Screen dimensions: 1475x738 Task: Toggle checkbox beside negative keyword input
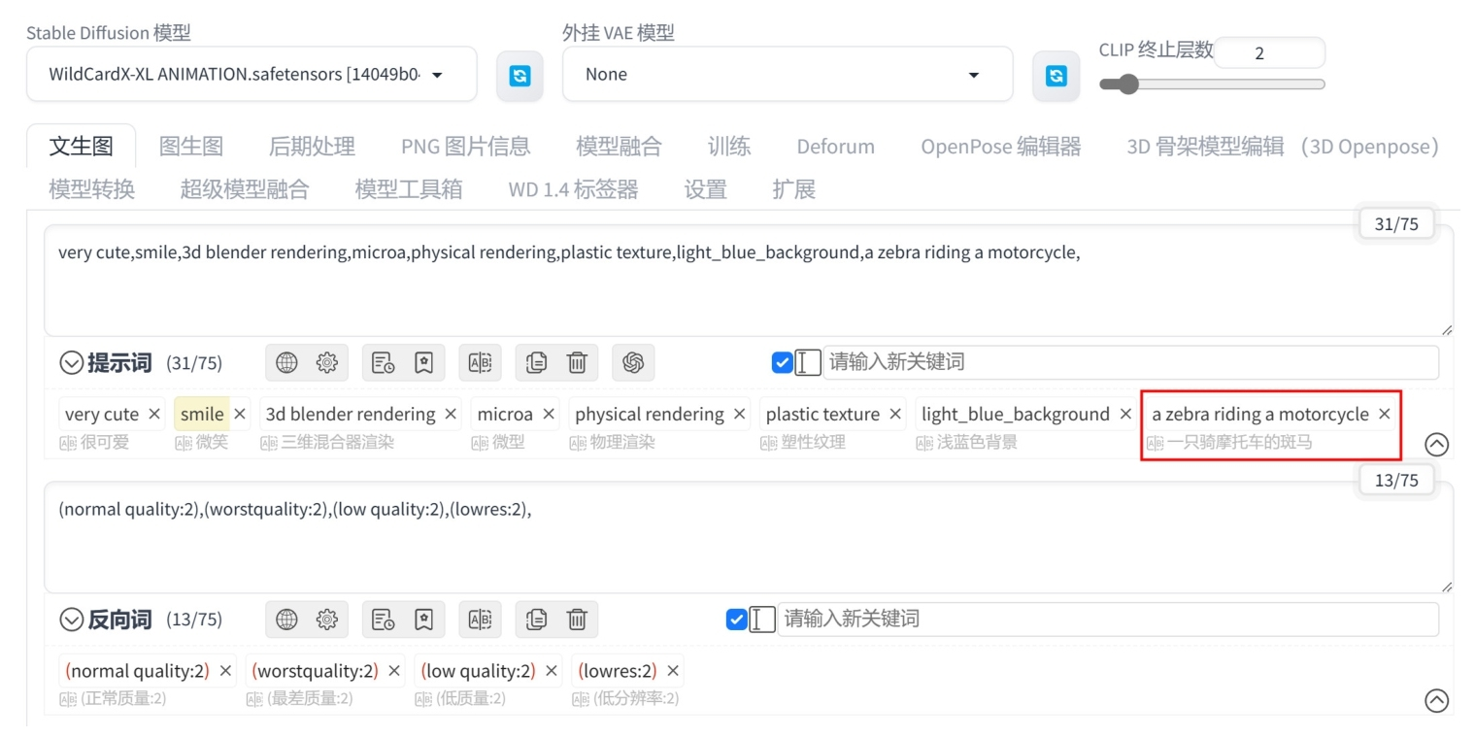[737, 619]
